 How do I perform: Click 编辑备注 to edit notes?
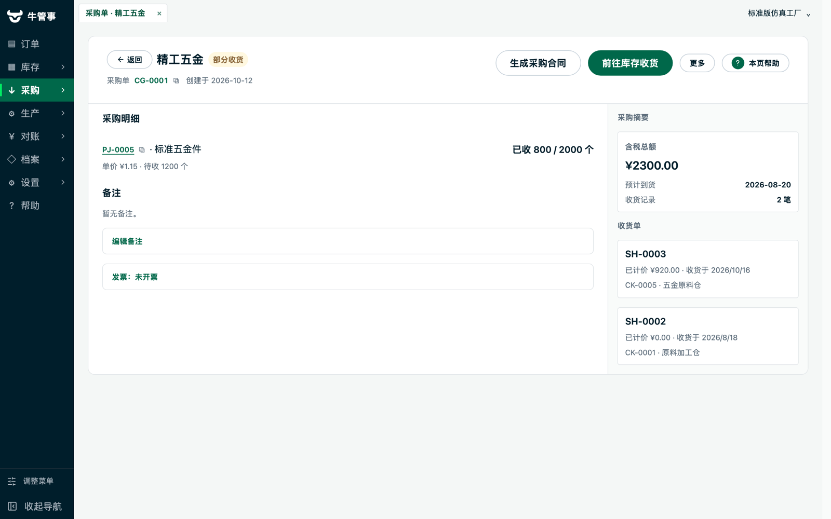(348, 241)
